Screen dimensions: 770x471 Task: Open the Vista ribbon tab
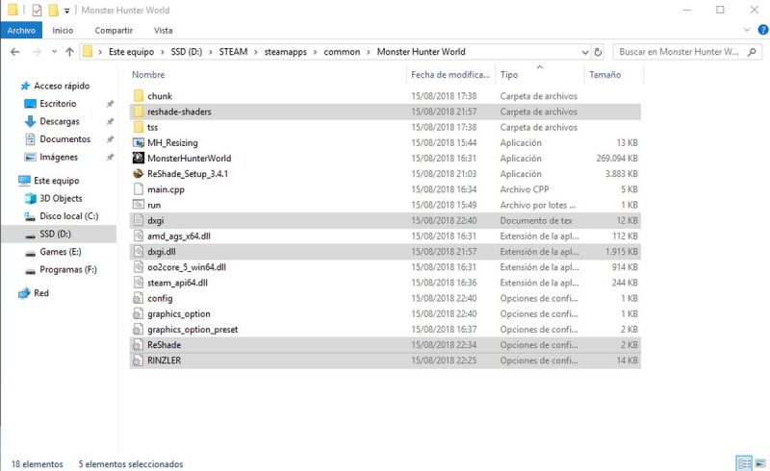click(163, 31)
